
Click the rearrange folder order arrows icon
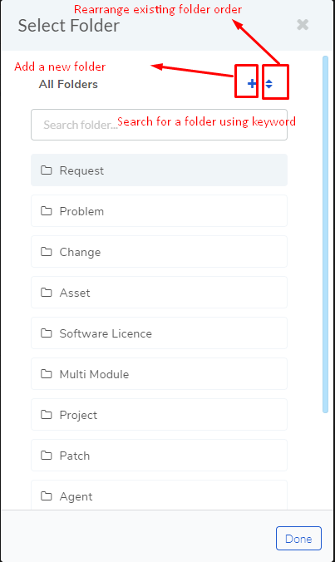point(269,84)
